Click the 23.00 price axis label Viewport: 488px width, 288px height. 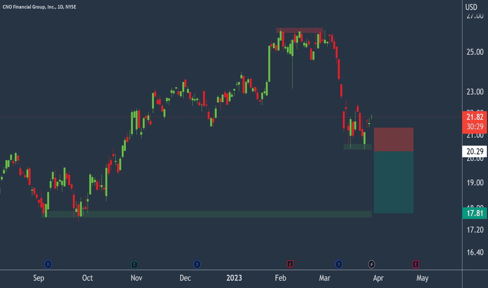(475, 92)
